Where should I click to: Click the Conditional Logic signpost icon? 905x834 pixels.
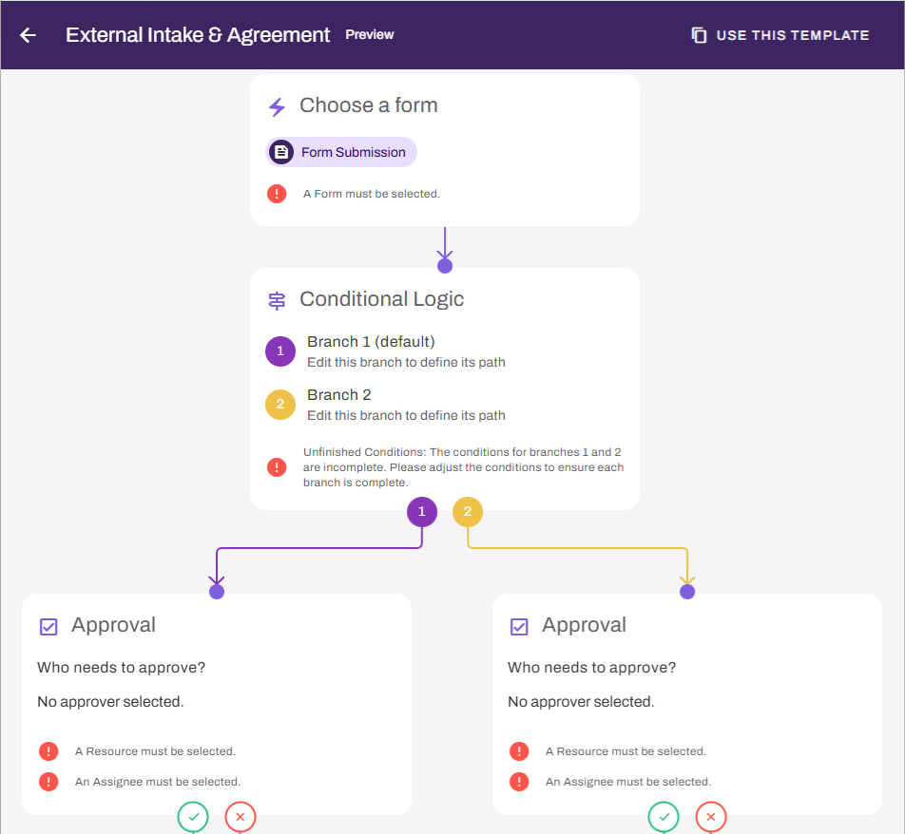[277, 300]
